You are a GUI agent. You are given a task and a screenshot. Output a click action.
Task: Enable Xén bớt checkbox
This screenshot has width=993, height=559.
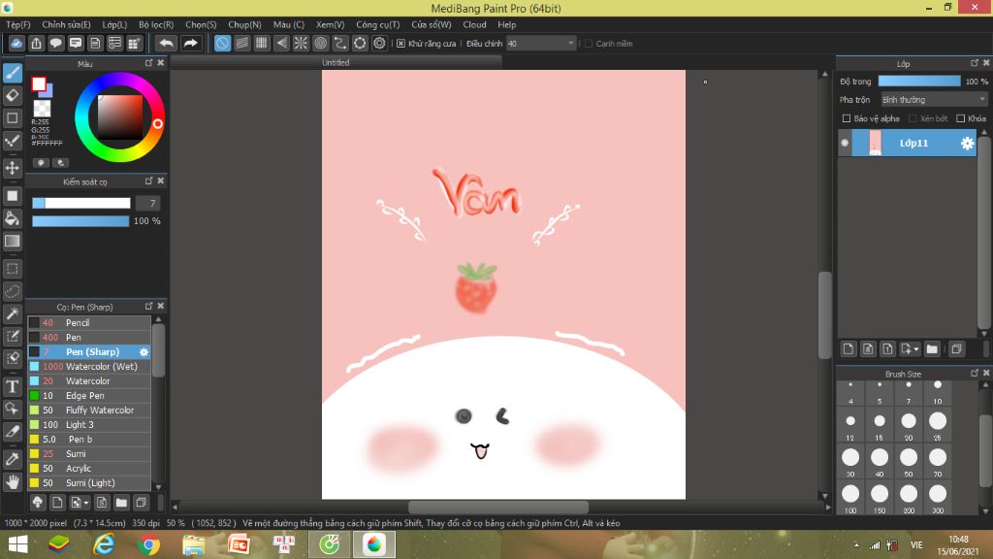(913, 118)
